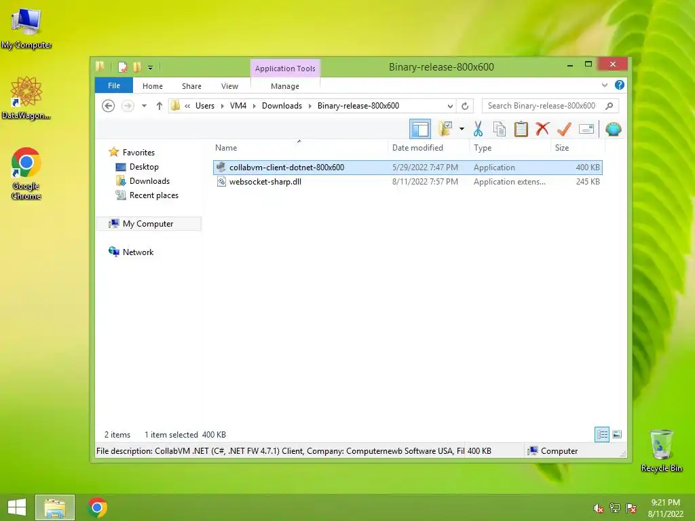Open the File ribbon menu

click(x=114, y=85)
